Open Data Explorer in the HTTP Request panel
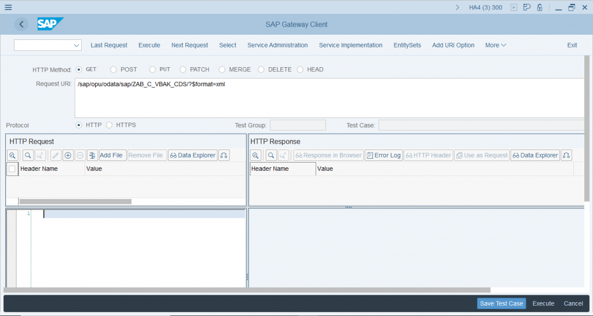 pyautogui.click(x=193, y=155)
